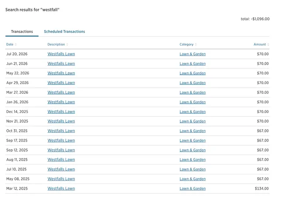Click Lawn & Garden category on May 08, 2025 row

click(x=193, y=179)
